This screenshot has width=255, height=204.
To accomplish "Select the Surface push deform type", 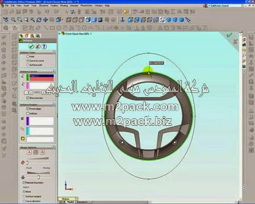I will [x=28, y=65].
